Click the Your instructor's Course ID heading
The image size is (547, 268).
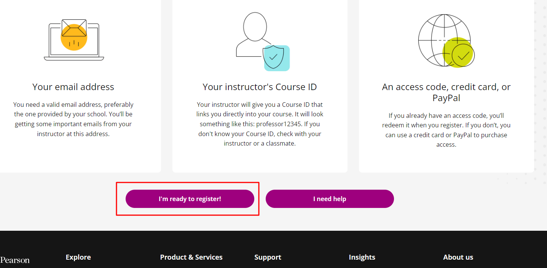260,87
